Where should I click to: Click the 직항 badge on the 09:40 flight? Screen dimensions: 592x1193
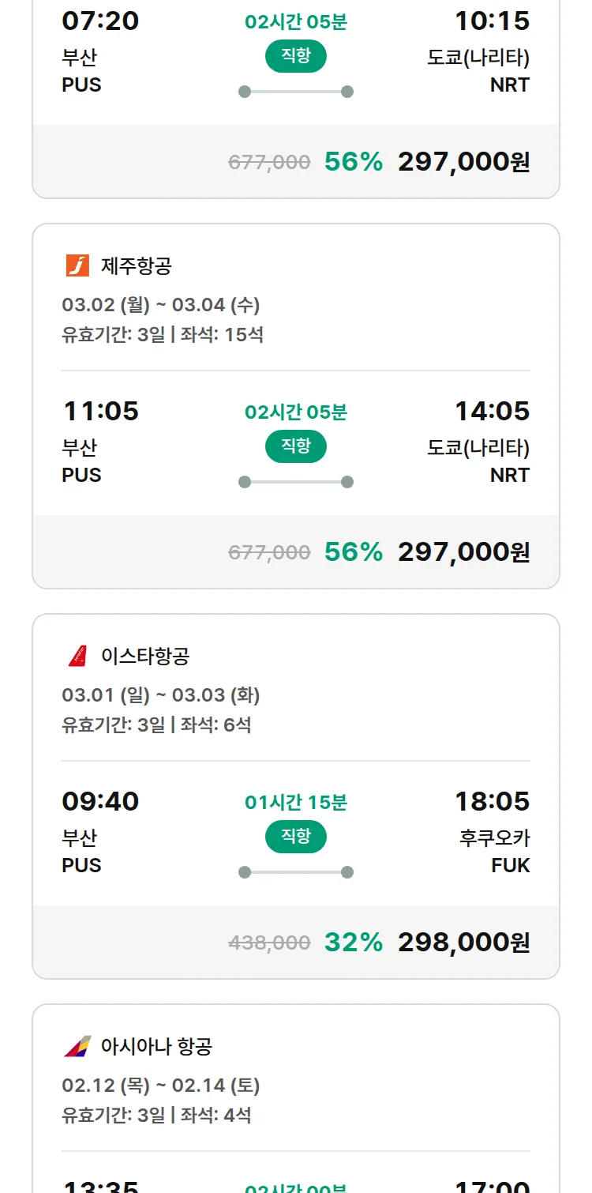[x=296, y=837]
